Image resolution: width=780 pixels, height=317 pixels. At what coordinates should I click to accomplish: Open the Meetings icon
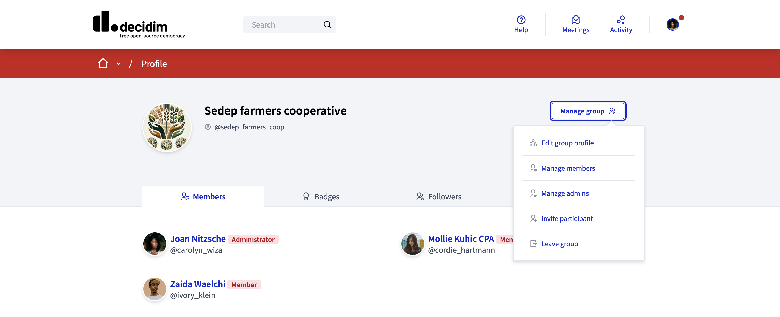575,24
